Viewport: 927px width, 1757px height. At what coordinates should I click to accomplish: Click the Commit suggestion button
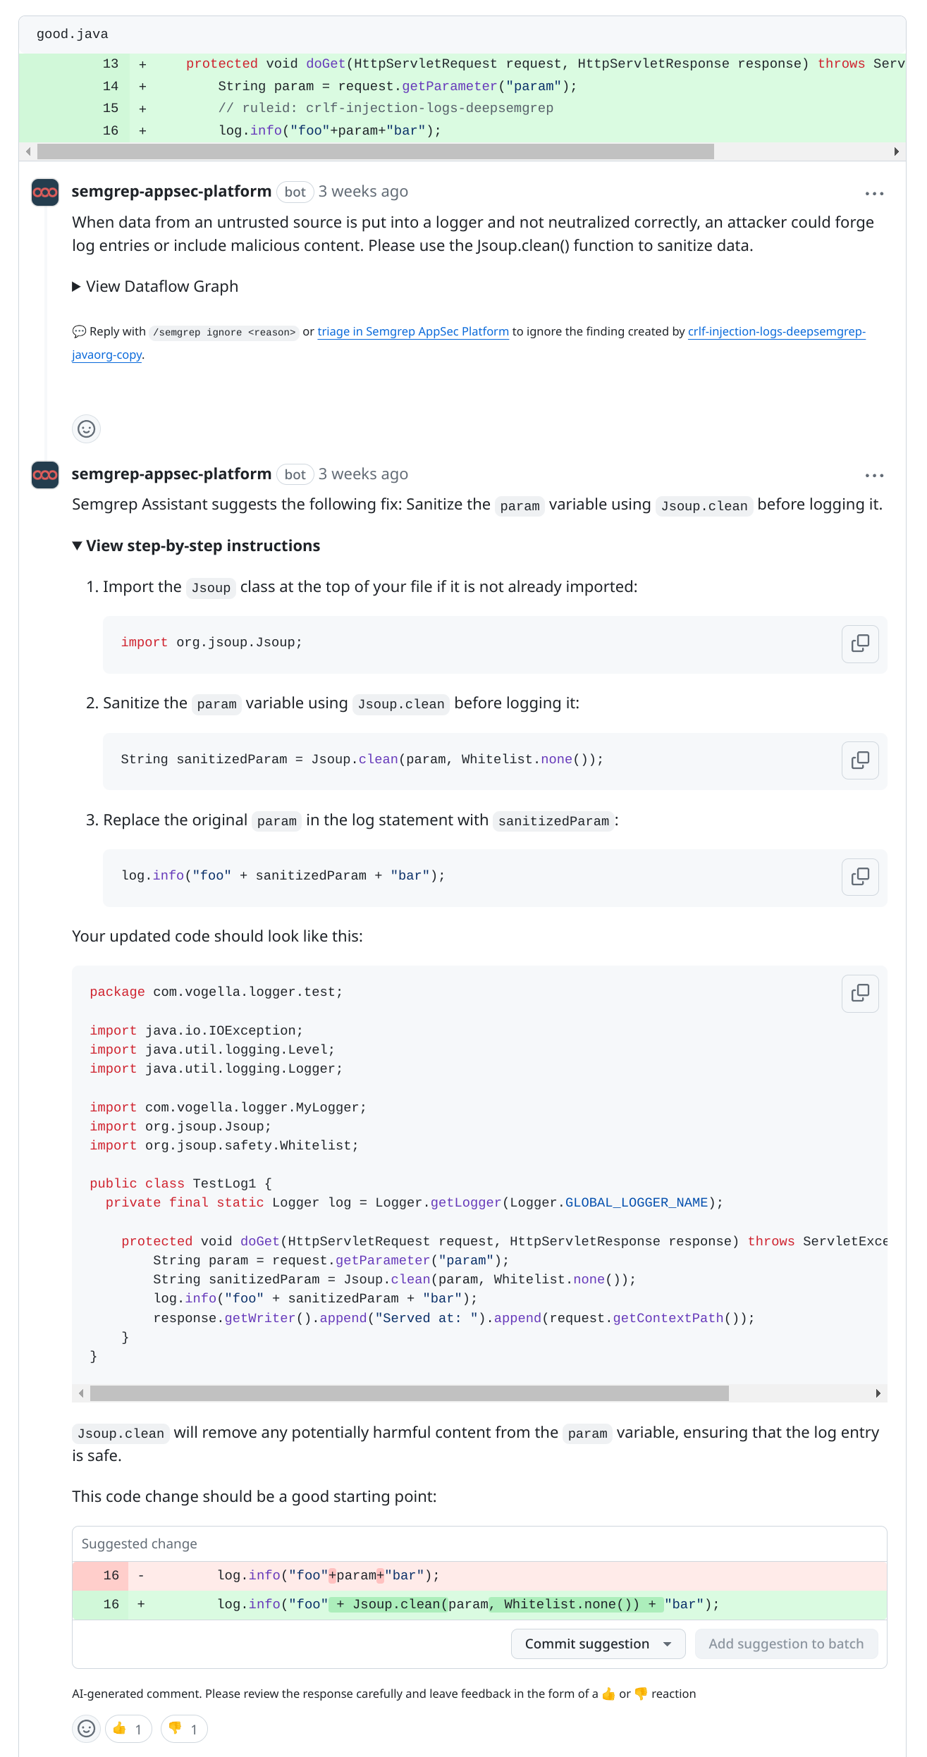(x=586, y=1644)
